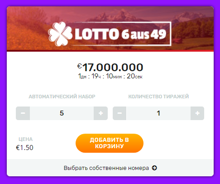Click the right-arrow circle icon
220x184 pixels.
tap(154, 168)
